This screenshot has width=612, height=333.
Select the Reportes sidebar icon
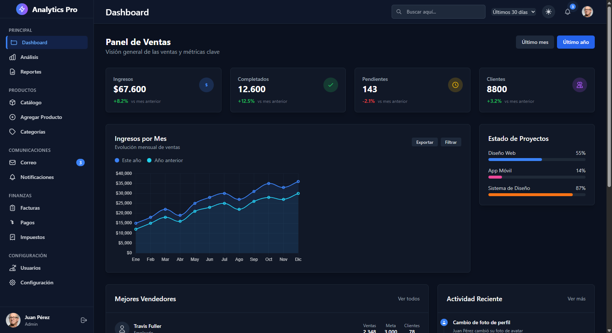(x=12, y=72)
